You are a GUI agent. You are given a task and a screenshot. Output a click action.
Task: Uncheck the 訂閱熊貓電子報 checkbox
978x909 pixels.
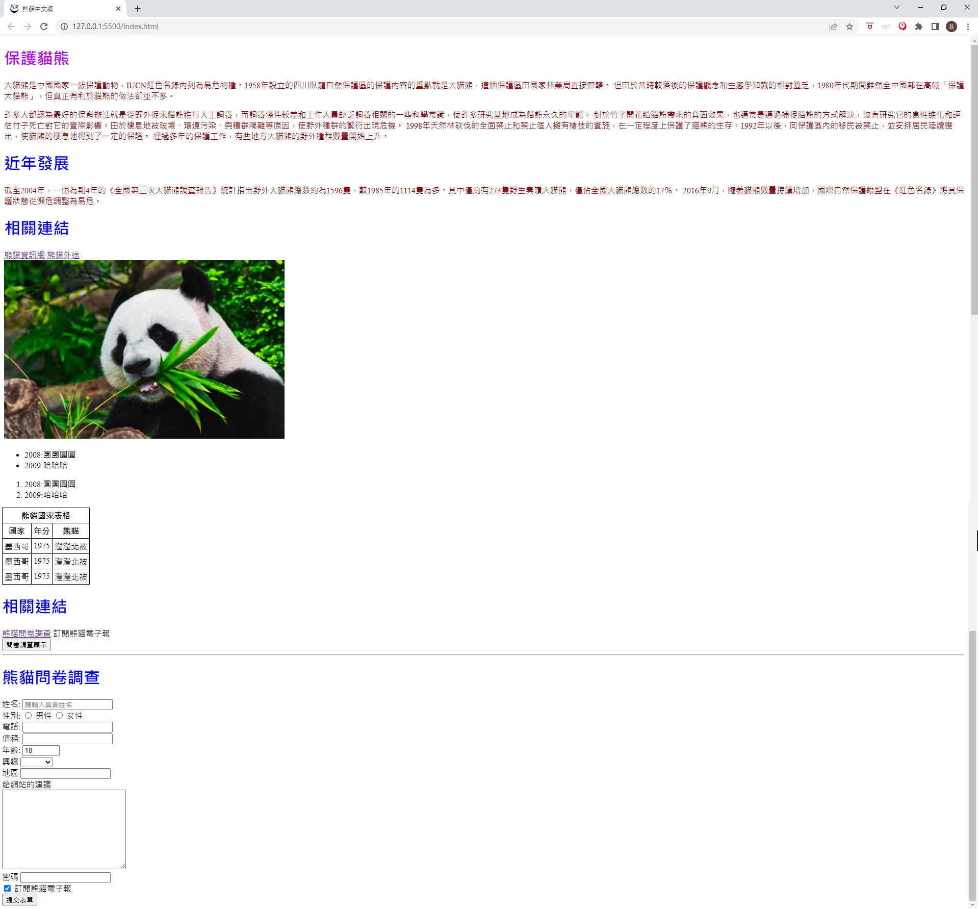(7, 888)
